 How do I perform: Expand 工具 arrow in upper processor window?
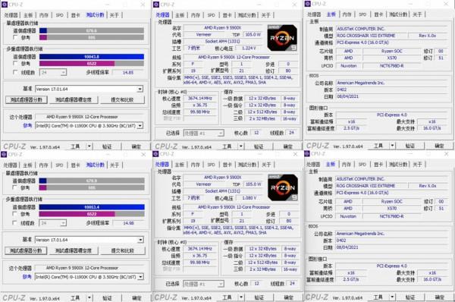[241, 146]
